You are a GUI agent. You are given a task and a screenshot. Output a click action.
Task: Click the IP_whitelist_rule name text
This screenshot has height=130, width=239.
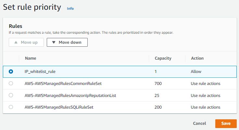tap(40, 72)
